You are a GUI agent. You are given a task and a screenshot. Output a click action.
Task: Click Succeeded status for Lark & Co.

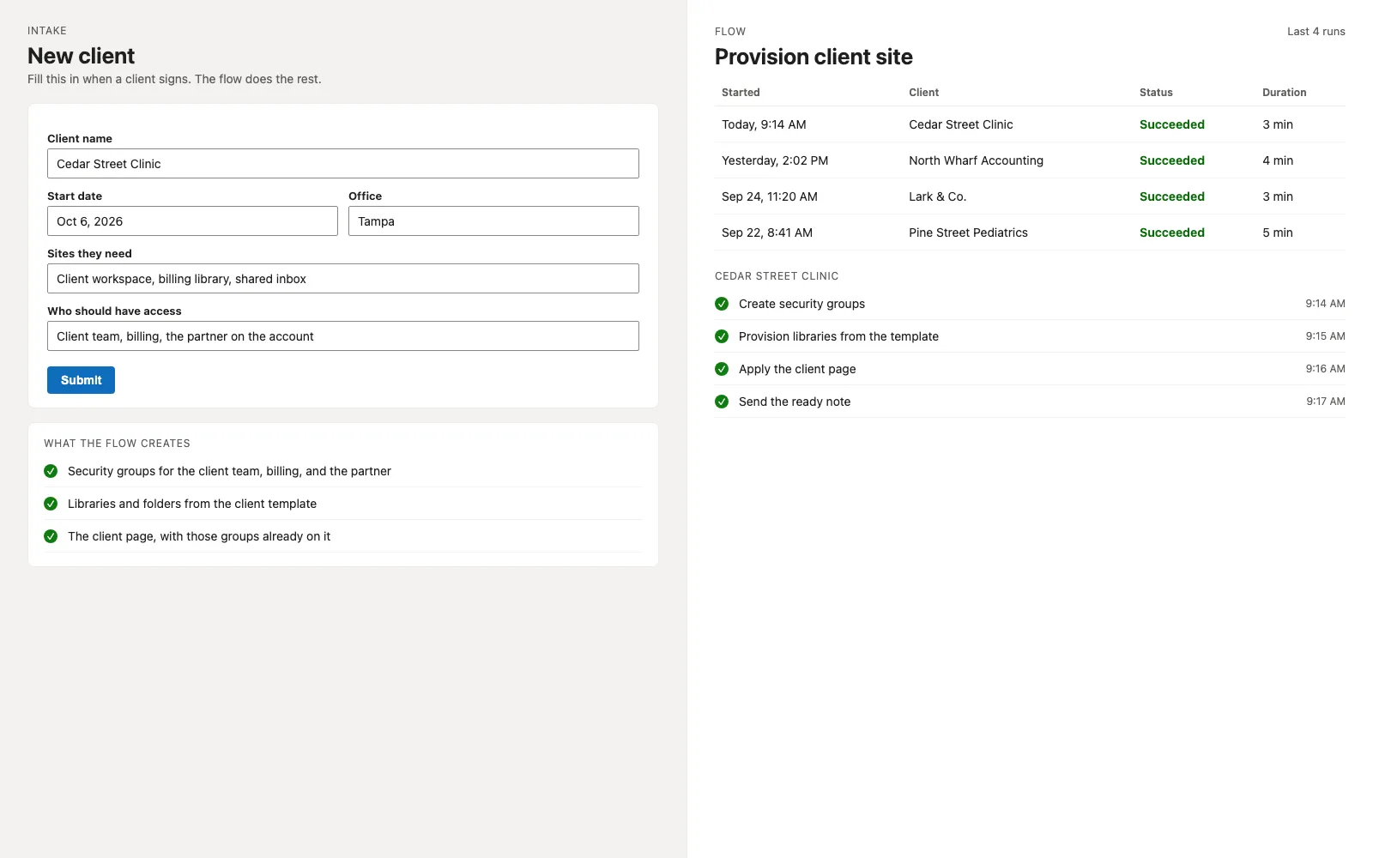[1171, 196]
